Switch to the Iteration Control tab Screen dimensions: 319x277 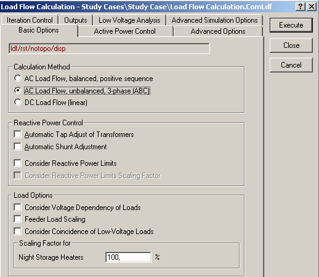(30, 20)
